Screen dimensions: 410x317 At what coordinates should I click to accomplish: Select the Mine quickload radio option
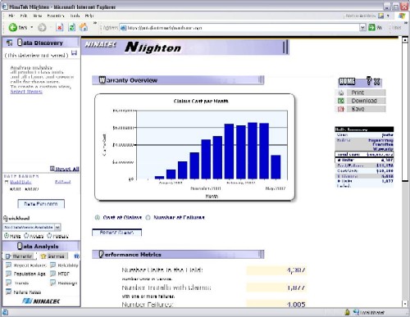(x=6, y=235)
